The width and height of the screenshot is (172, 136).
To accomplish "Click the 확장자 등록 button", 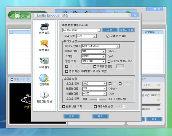I will [x=127, y=30].
